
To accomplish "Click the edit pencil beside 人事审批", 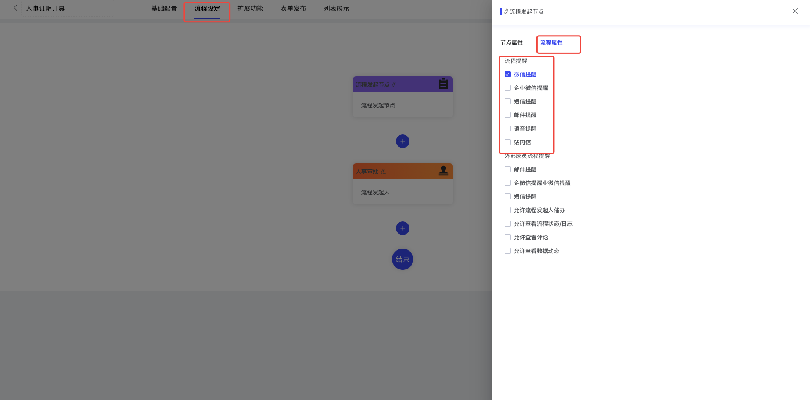I will 383,172.
